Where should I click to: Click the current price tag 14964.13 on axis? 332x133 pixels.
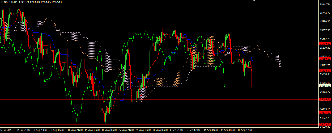pyautogui.click(x=325, y=86)
